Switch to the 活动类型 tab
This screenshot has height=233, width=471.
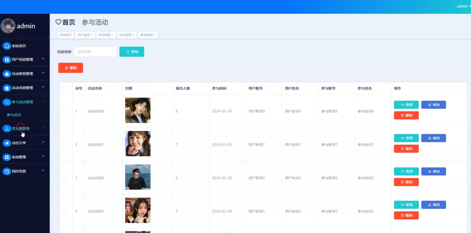(106, 35)
